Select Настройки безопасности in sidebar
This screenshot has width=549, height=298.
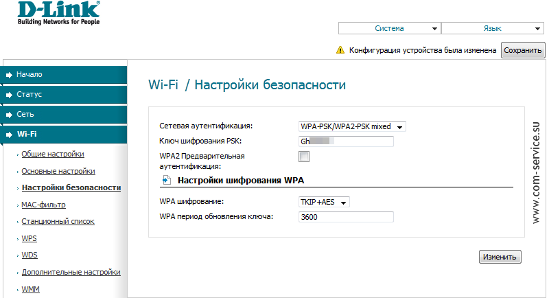pyautogui.click(x=71, y=187)
